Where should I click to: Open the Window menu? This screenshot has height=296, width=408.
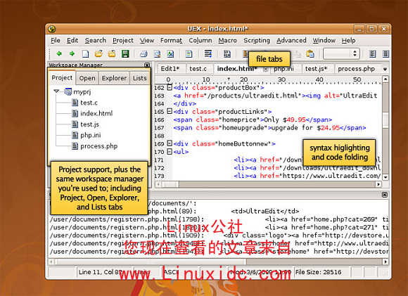tap(324, 41)
